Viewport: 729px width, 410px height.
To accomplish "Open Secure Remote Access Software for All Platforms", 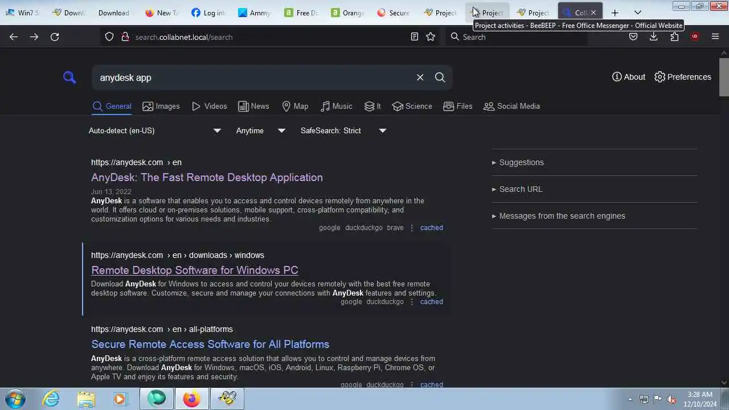I will pos(210,344).
